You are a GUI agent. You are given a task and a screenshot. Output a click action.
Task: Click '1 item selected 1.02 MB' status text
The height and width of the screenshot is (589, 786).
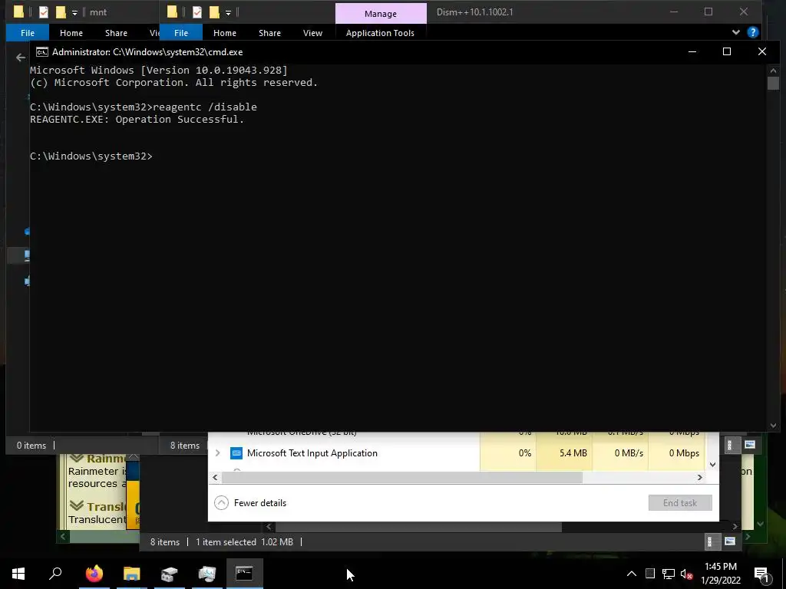click(x=245, y=542)
